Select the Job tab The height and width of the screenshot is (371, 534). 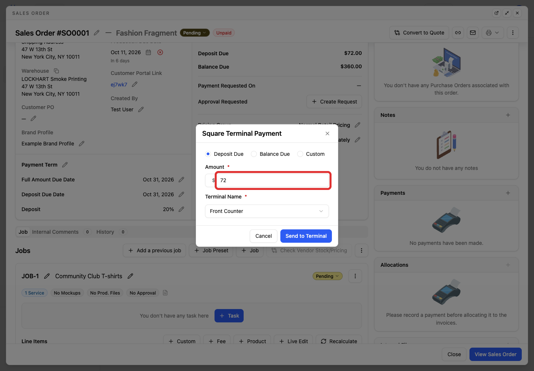(23, 232)
